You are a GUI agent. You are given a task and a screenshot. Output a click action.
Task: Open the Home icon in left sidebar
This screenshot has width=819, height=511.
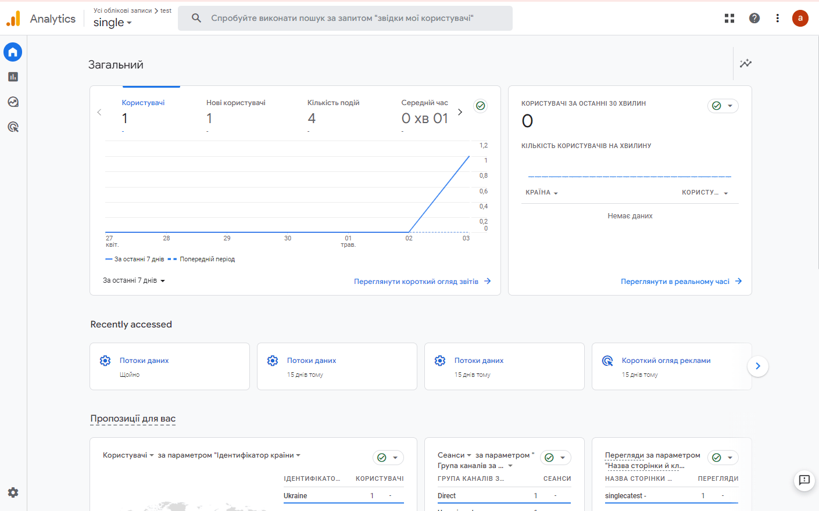point(13,52)
